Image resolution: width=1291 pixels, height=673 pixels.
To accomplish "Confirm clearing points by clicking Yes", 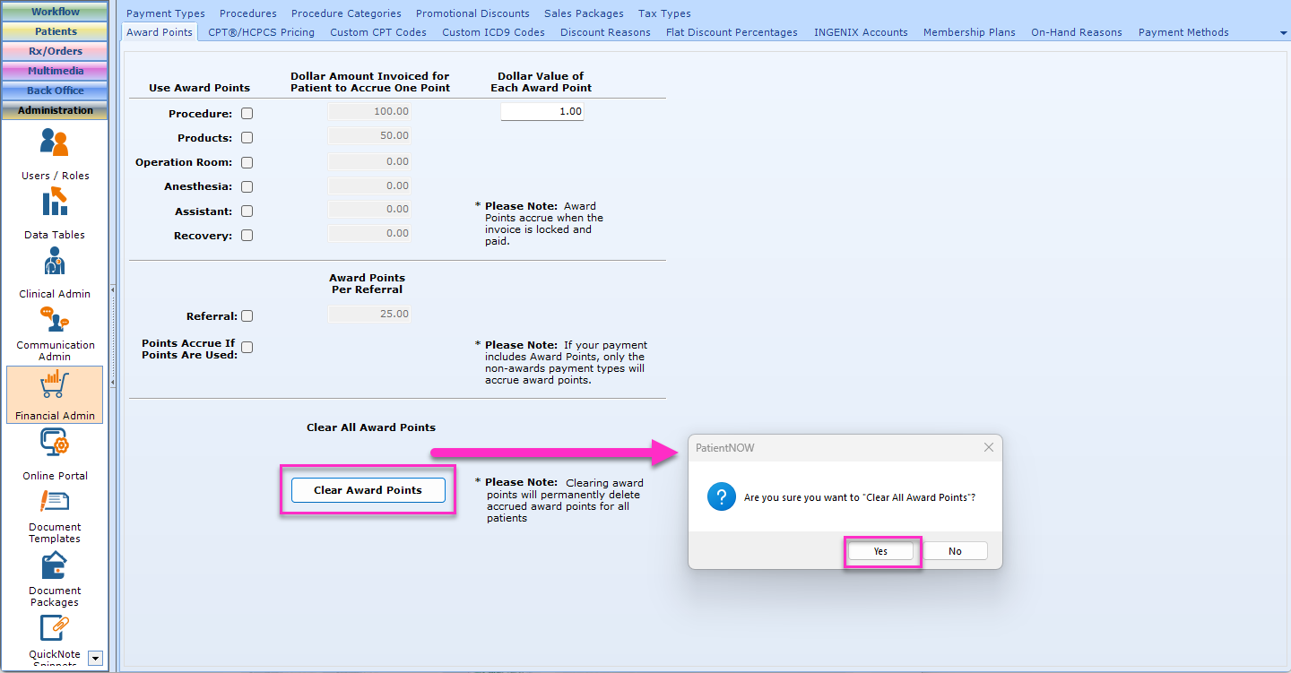I will click(881, 550).
